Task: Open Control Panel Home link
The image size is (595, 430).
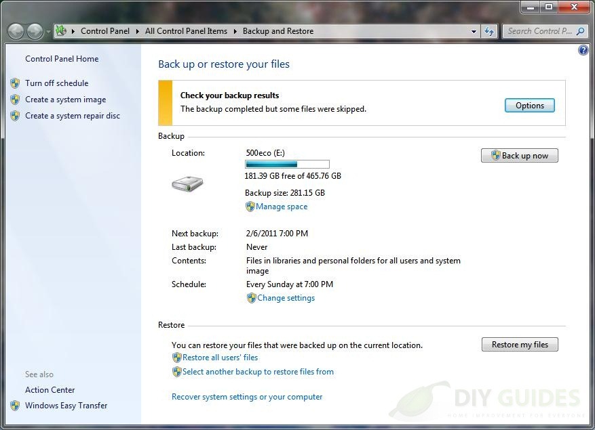Action: pyautogui.click(x=62, y=59)
